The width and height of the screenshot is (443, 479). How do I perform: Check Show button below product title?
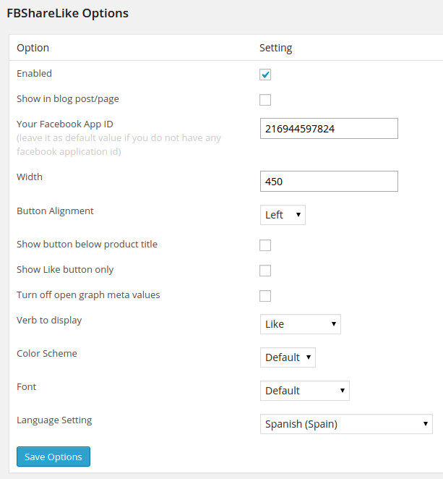tap(265, 245)
